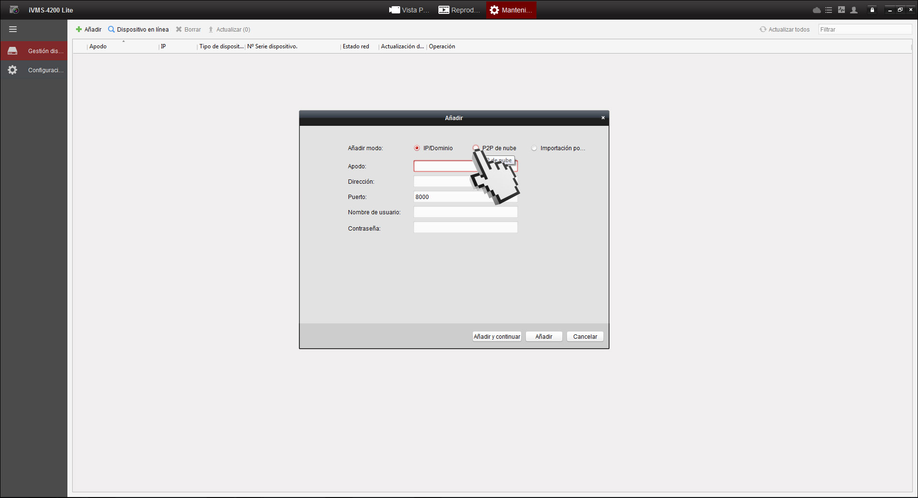Sort by Estado red column header
This screenshot has height=498, width=918.
pyautogui.click(x=360, y=46)
